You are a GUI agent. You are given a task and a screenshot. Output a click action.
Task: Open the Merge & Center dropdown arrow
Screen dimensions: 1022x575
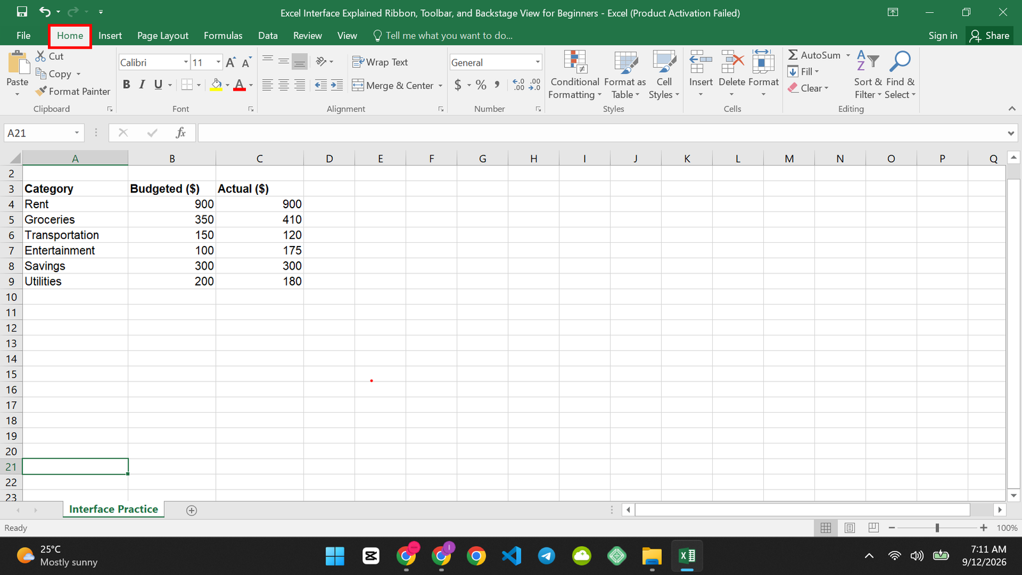pos(440,86)
